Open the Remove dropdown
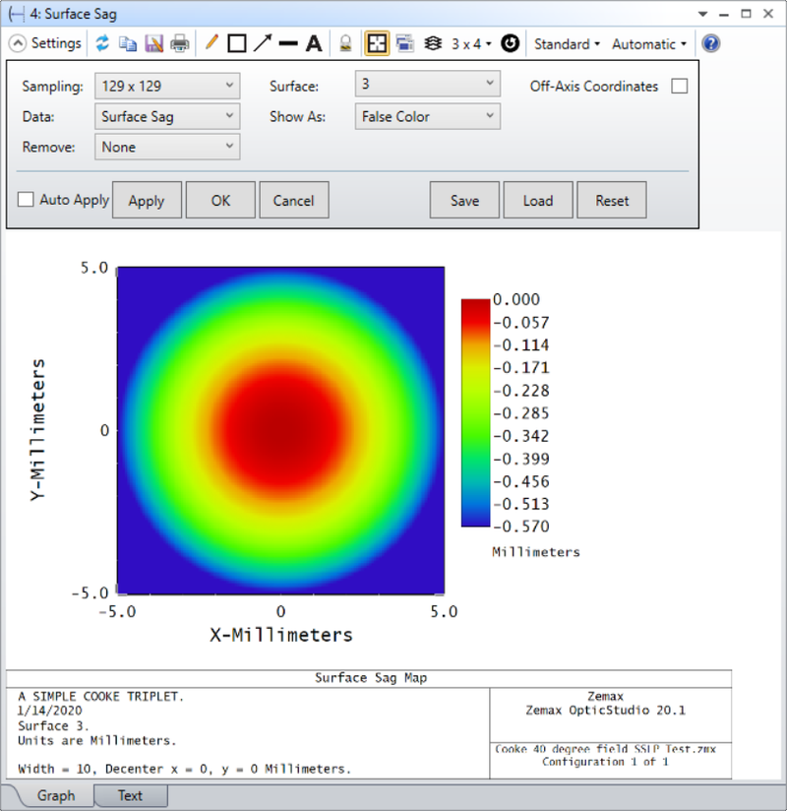Viewport: 787px width, 811px height. 167,147
